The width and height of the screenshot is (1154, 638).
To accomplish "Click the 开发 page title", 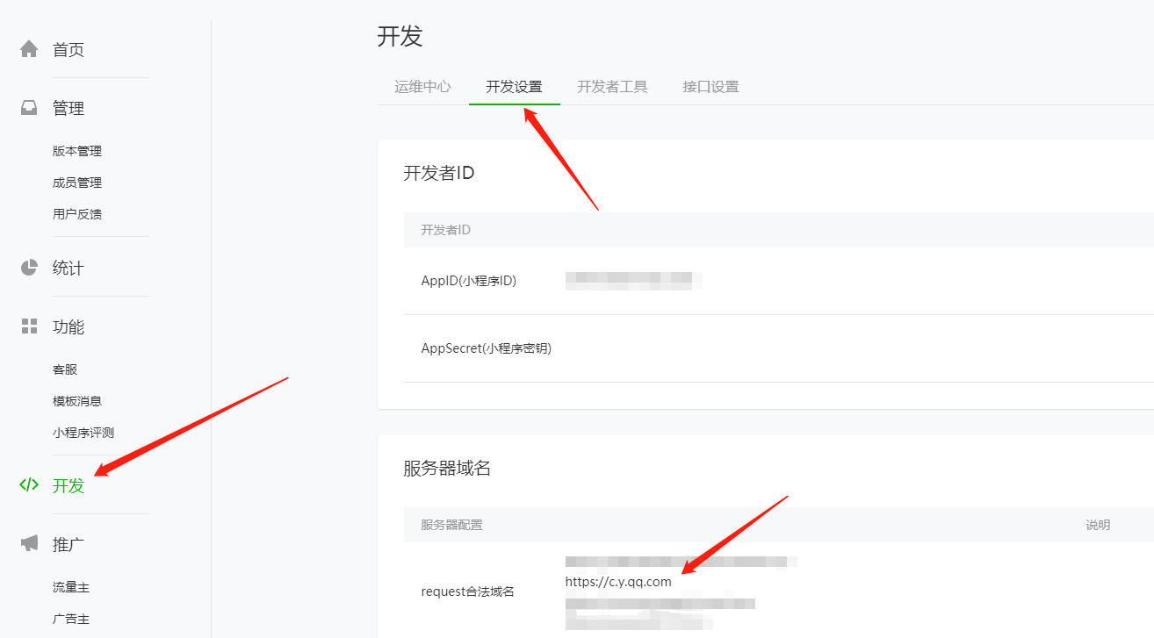I will 400,36.
